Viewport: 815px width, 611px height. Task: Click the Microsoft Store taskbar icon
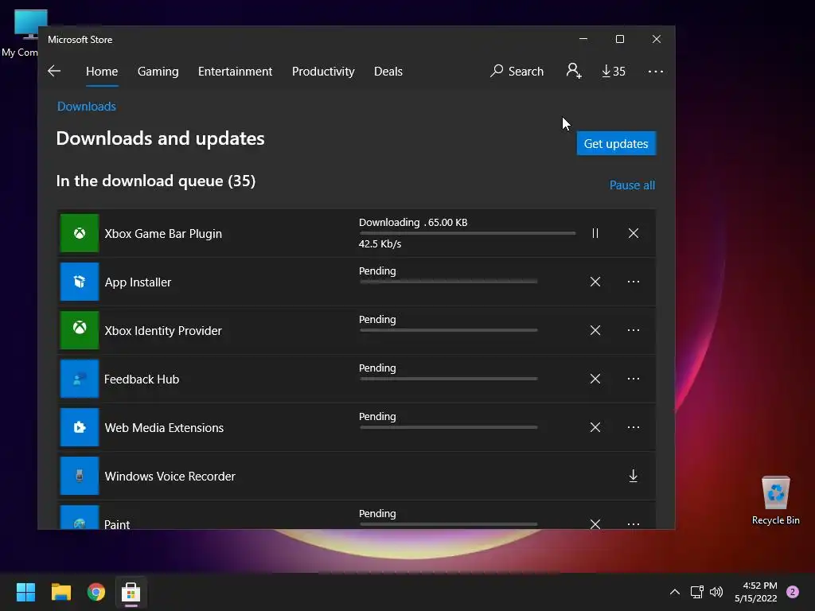click(x=131, y=592)
